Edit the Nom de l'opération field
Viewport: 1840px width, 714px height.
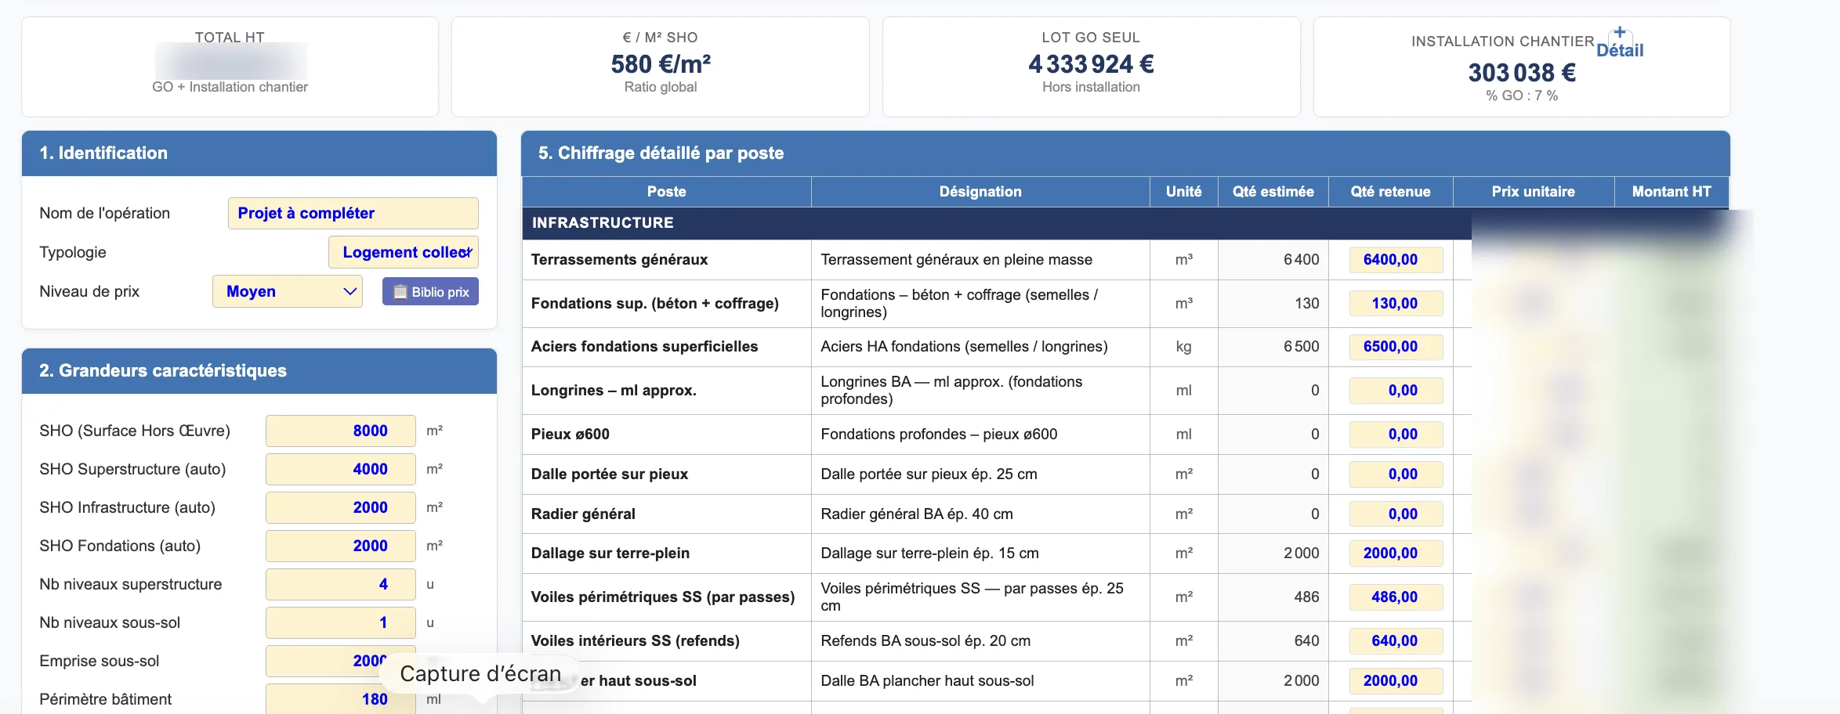click(353, 213)
